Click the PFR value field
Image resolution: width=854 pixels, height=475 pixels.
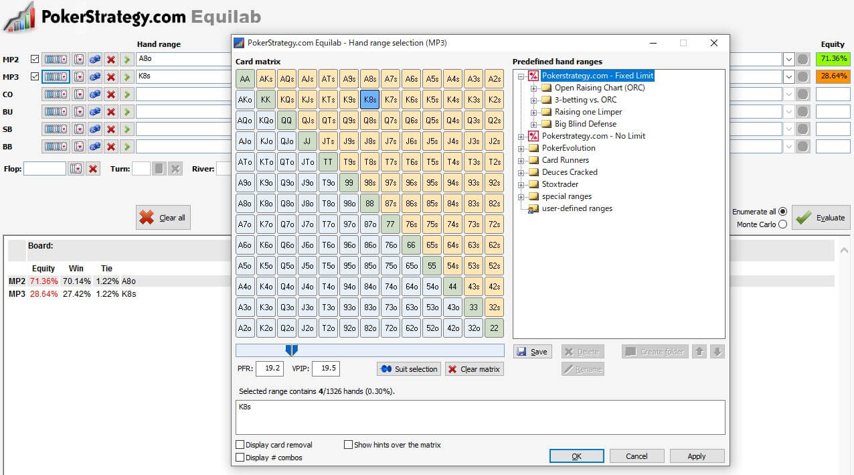(x=270, y=368)
